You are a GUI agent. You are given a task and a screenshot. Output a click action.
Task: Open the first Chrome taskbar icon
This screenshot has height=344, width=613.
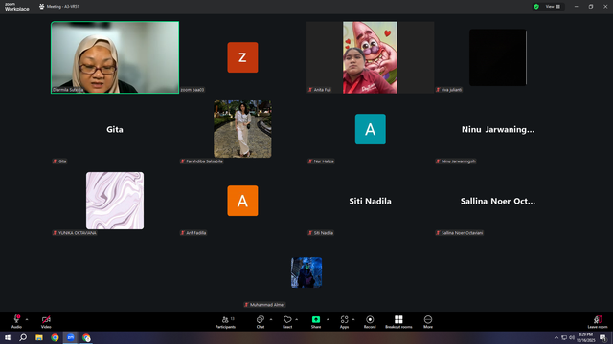[55, 337]
